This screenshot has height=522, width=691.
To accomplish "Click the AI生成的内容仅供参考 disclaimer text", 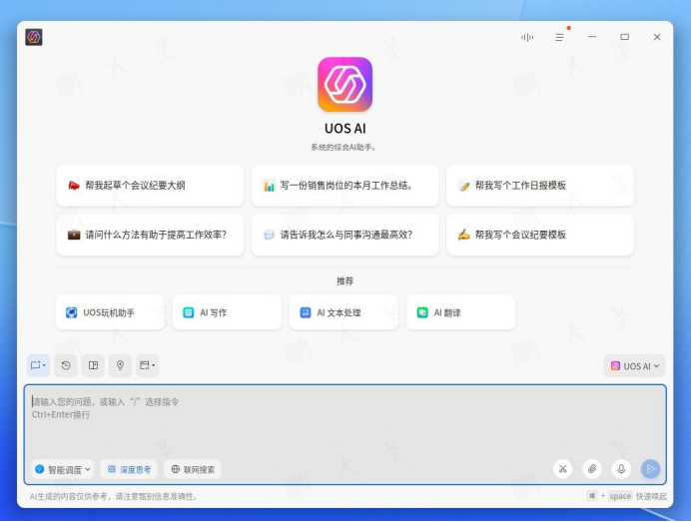I will (x=114, y=496).
